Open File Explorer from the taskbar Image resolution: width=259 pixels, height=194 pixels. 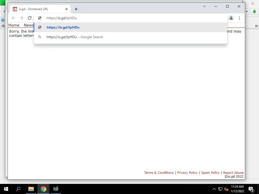coord(31,189)
